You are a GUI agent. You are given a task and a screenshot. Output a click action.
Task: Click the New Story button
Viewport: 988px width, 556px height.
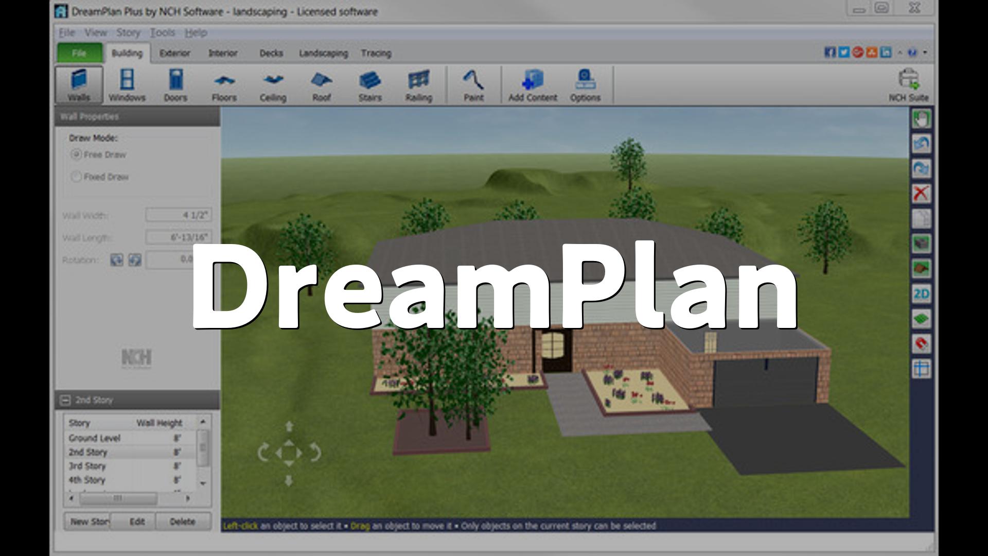[x=87, y=522]
